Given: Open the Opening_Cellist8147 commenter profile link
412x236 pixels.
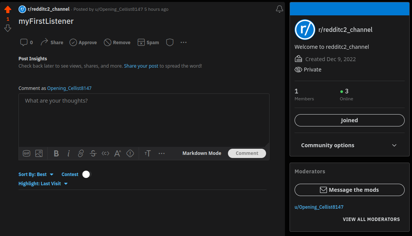Looking at the screenshot, I should (x=69, y=88).
